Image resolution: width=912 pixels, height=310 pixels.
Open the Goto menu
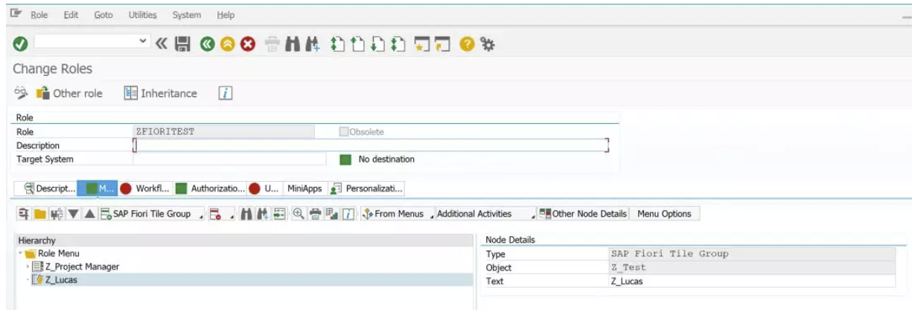(103, 15)
